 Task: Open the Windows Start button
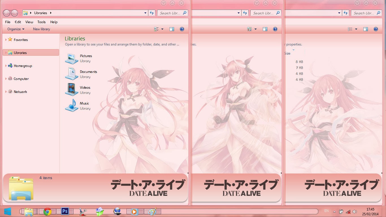(x=8, y=211)
